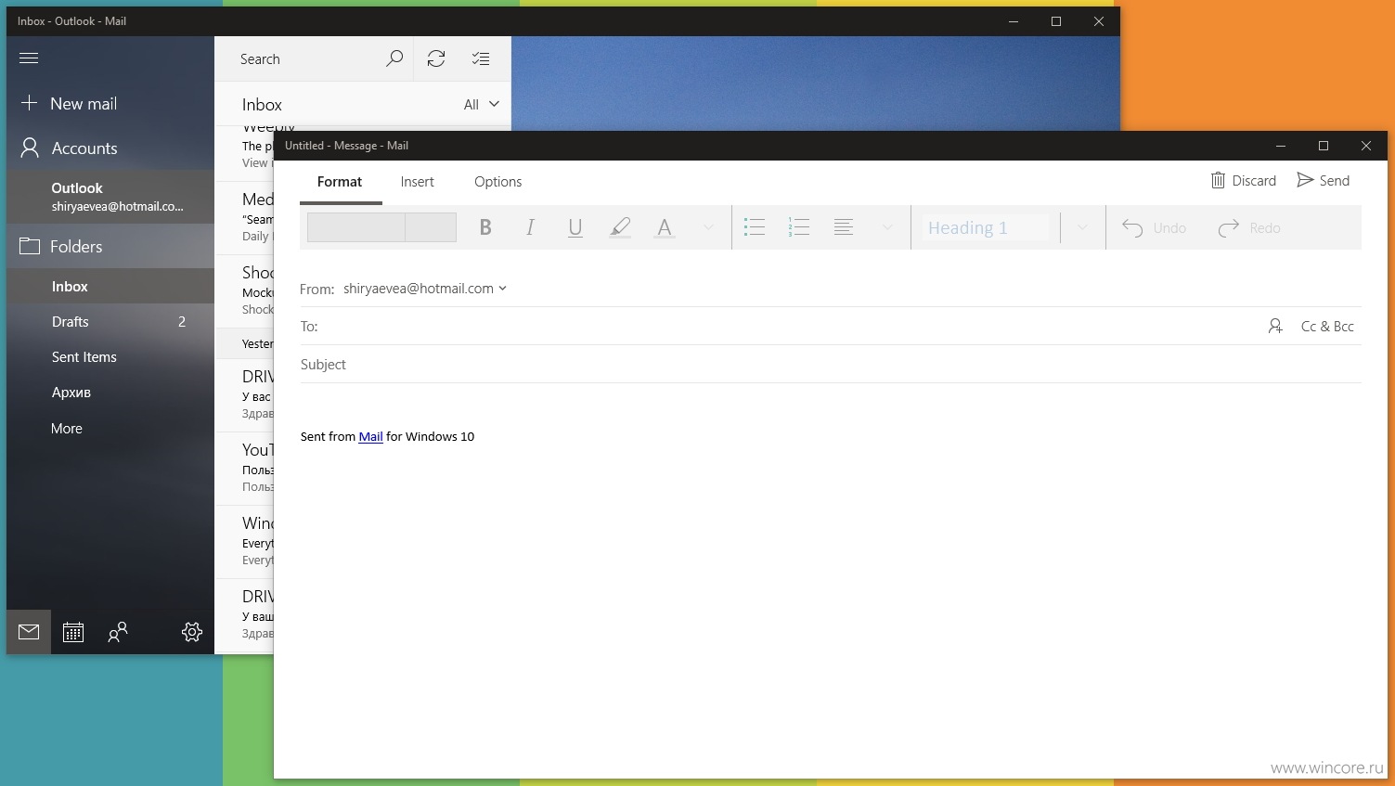
Task: Maximize the Untitled Message window
Action: 1324,146
